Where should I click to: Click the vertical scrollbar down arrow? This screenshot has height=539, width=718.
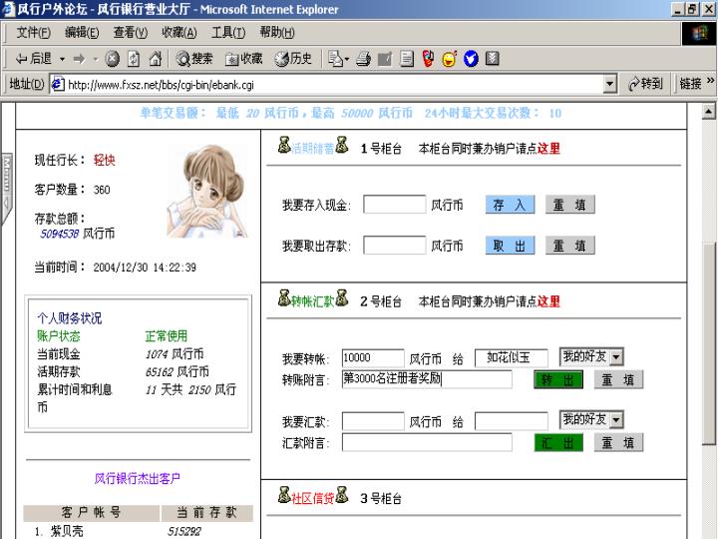pos(709,530)
